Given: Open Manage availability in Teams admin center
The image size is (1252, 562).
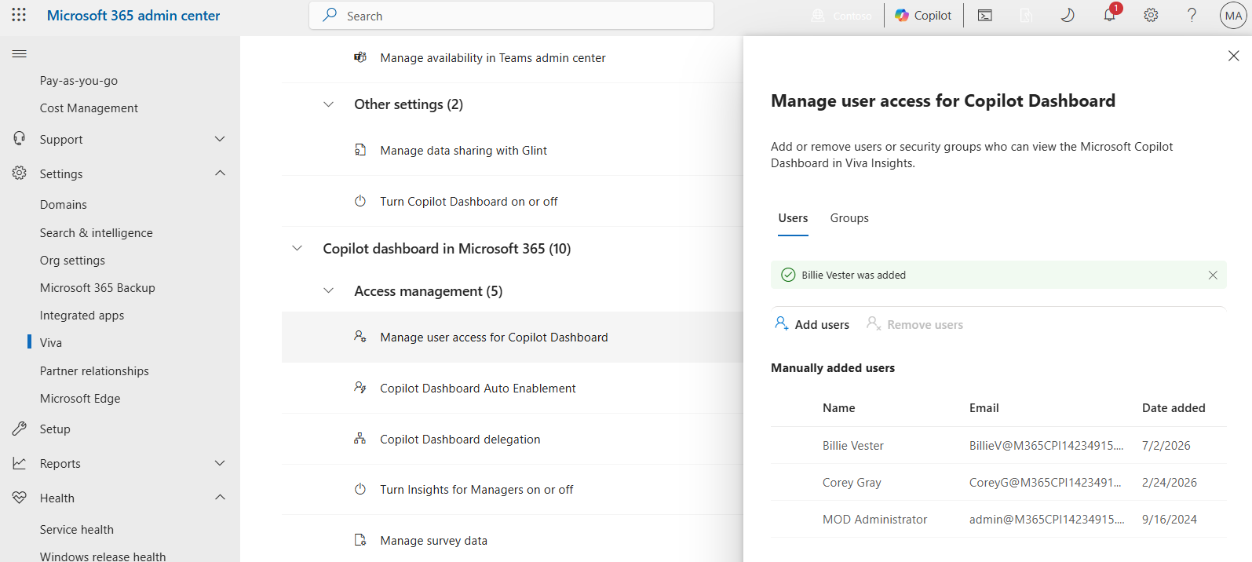Looking at the screenshot, I should pos(493,57).
